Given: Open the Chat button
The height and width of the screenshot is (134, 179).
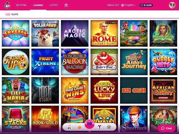Looking at the screenshot, I should [166, 128].
